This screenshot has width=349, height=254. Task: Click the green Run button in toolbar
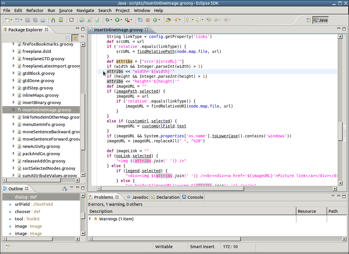coord(117,20)
